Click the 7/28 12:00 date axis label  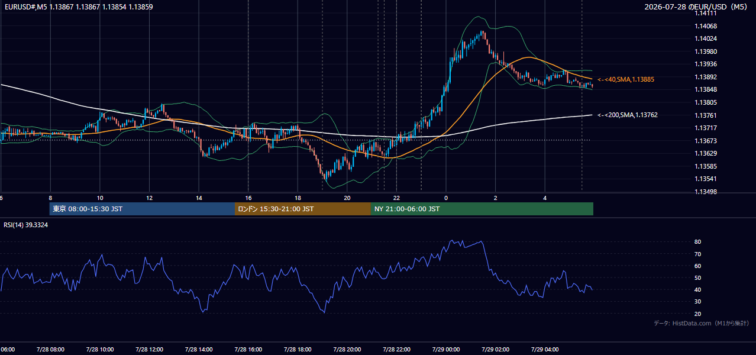tap(149, 349)
